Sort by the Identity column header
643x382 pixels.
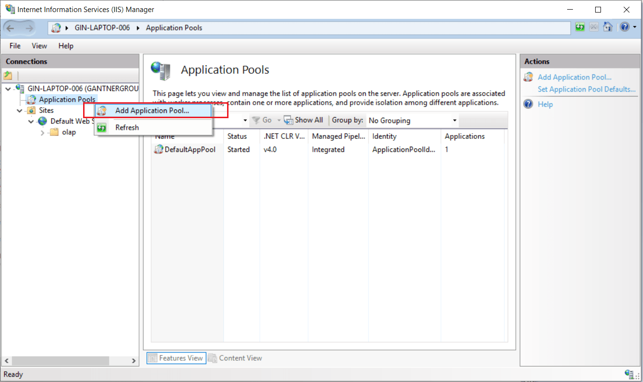[x=405, y=136]
